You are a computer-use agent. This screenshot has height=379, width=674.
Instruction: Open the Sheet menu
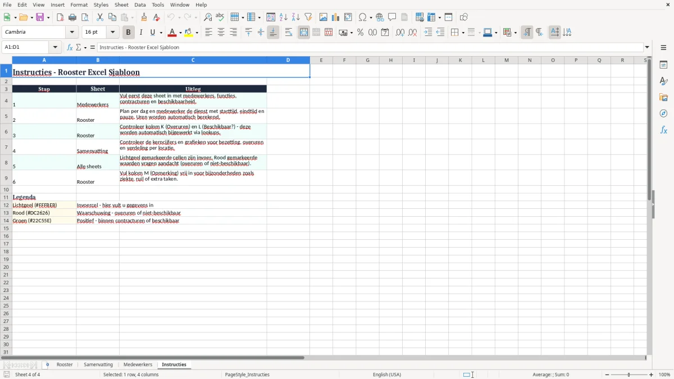coord(121,4)
